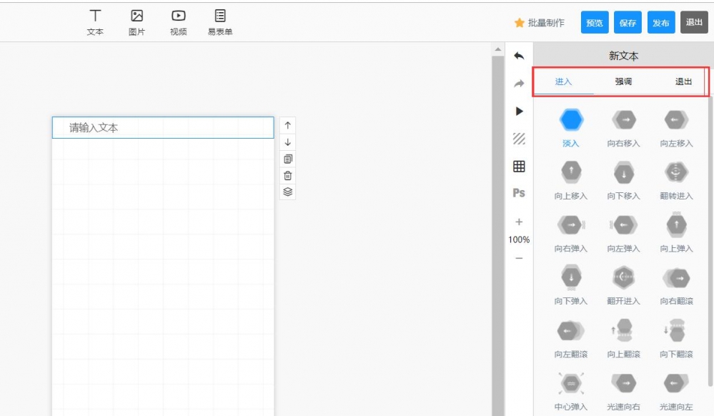Move element up with up arrow
The width and height of the screenshot is (714, 416).
tap(287, 125)
